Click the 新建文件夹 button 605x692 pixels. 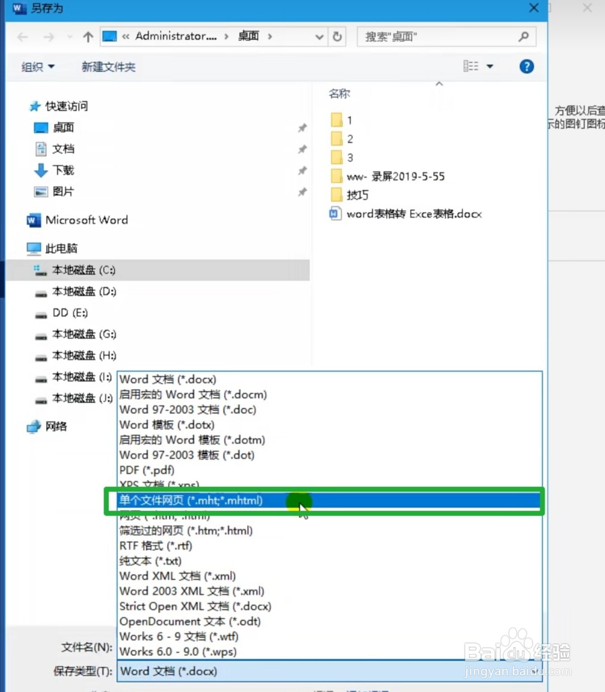(x=109, y=67)
